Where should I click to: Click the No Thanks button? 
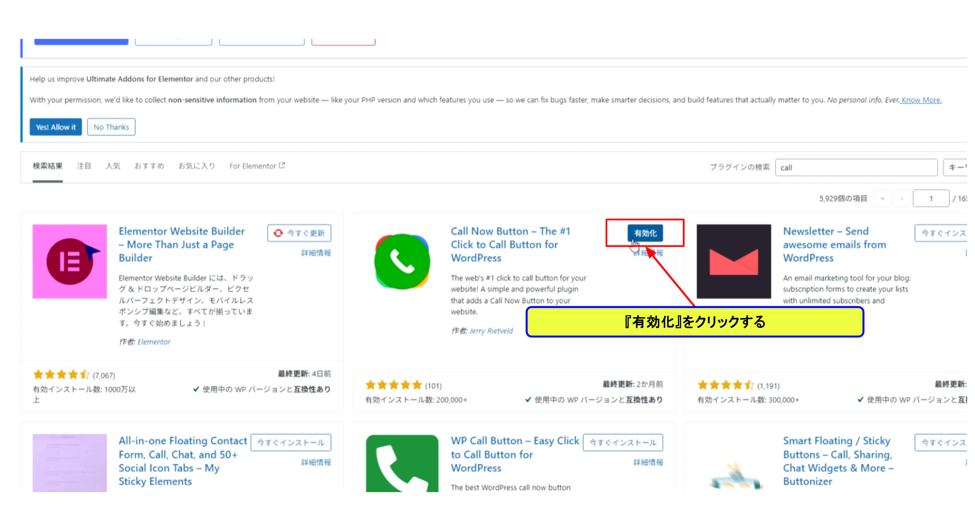[x=111, y=127]
